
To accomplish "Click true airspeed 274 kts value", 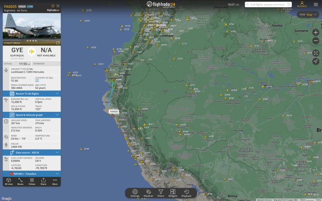I will [40, 123].
